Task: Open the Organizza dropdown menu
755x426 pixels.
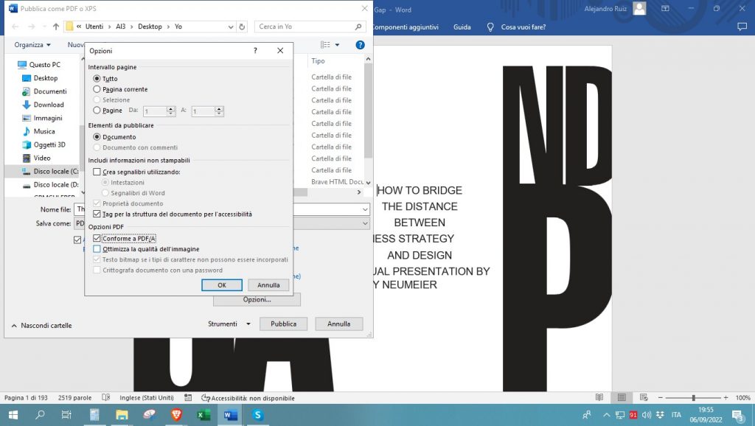Action: point(32,45)
